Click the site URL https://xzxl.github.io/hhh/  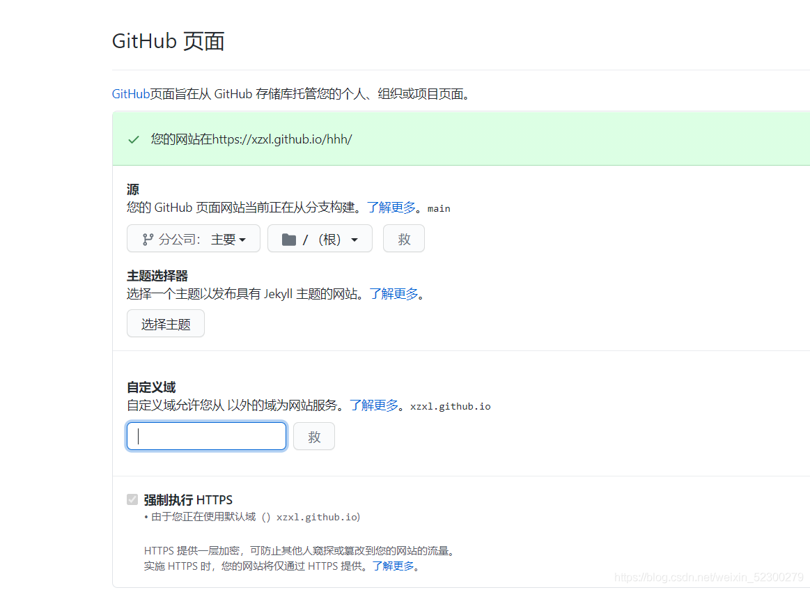[282, 139]
